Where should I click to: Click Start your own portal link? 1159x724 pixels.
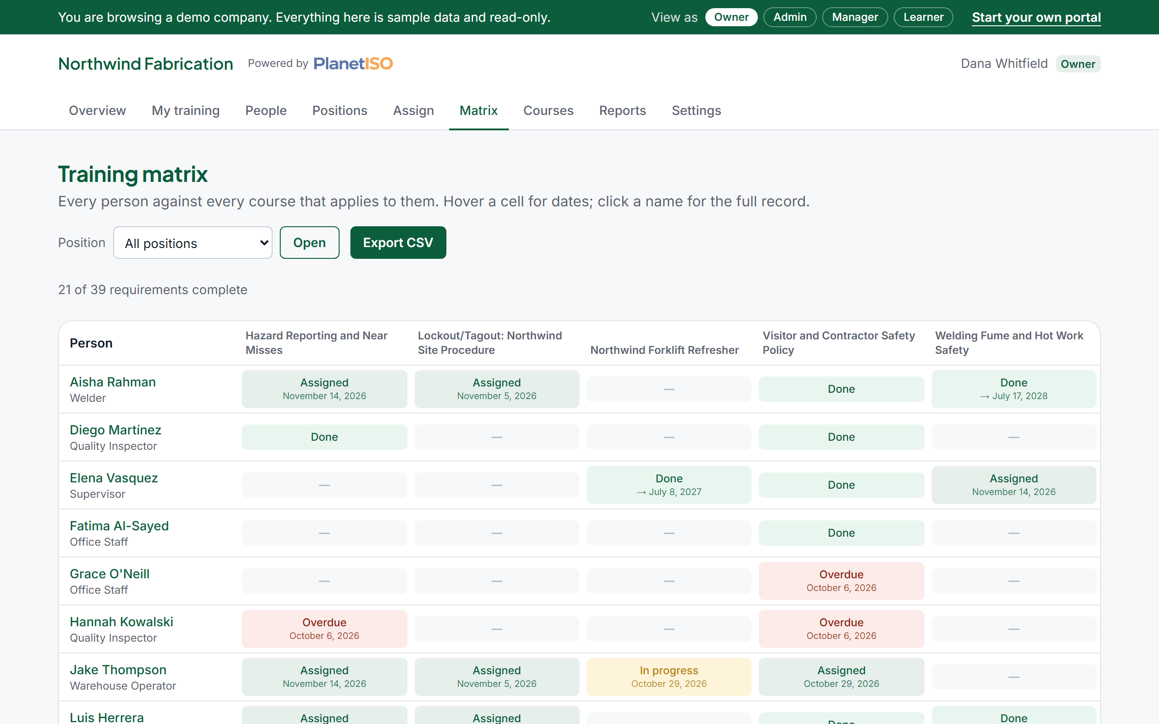(1036, 17)
